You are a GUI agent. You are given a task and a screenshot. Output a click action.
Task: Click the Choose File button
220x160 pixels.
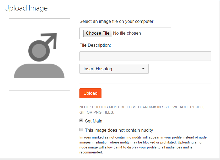[98, 33]
